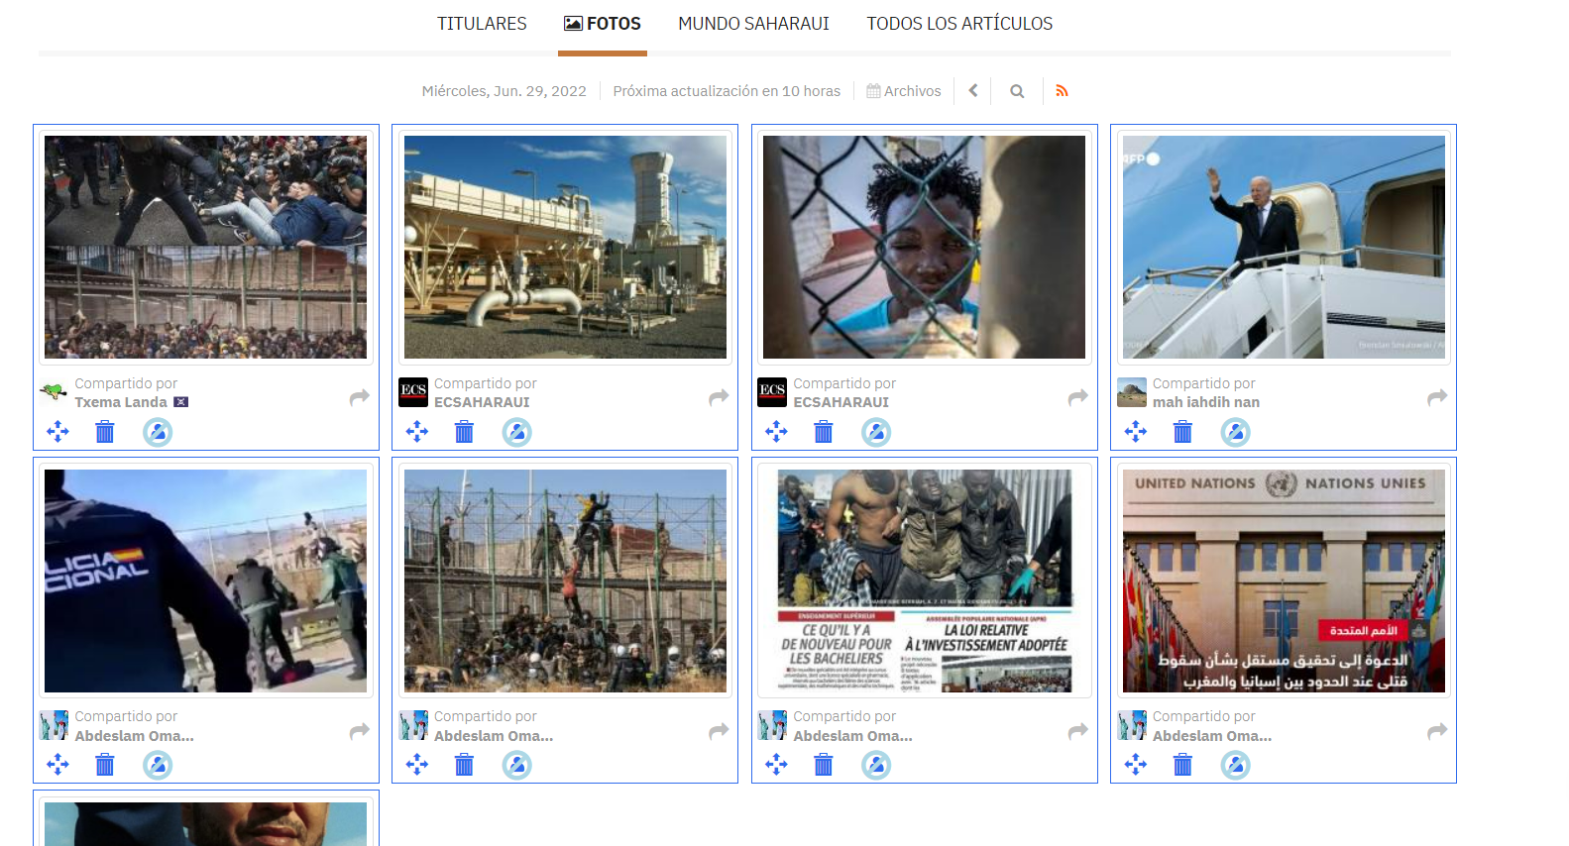Block user Txema Landa icon
Viewport: 1569px width, 846px height.
tap(158, 432)
